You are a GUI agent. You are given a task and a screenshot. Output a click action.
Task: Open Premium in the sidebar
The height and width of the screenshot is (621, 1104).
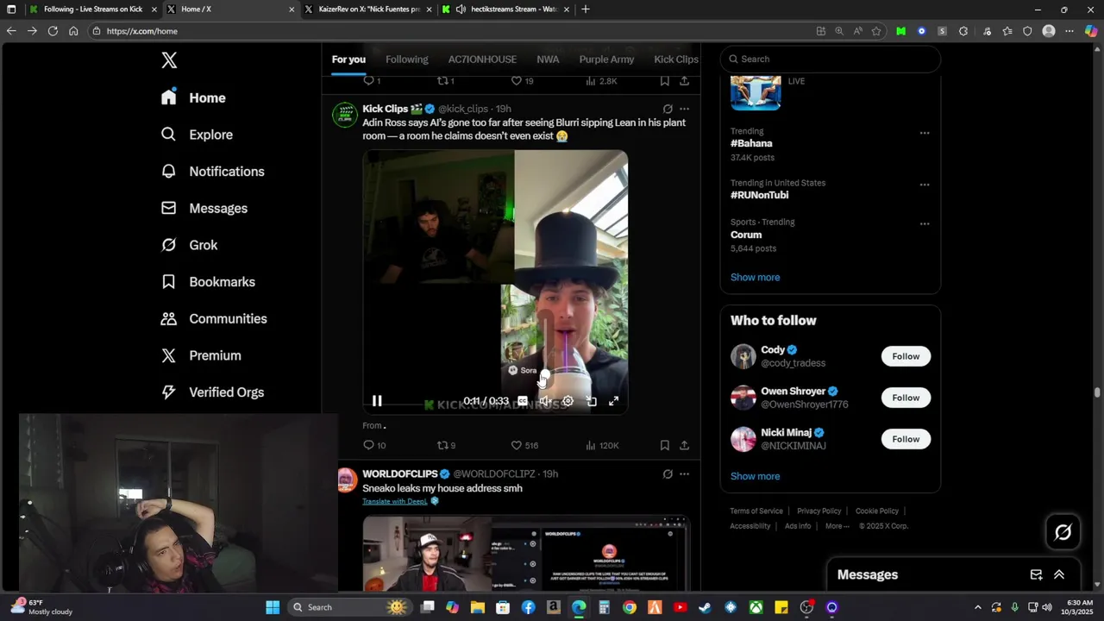tap(201, 355)
